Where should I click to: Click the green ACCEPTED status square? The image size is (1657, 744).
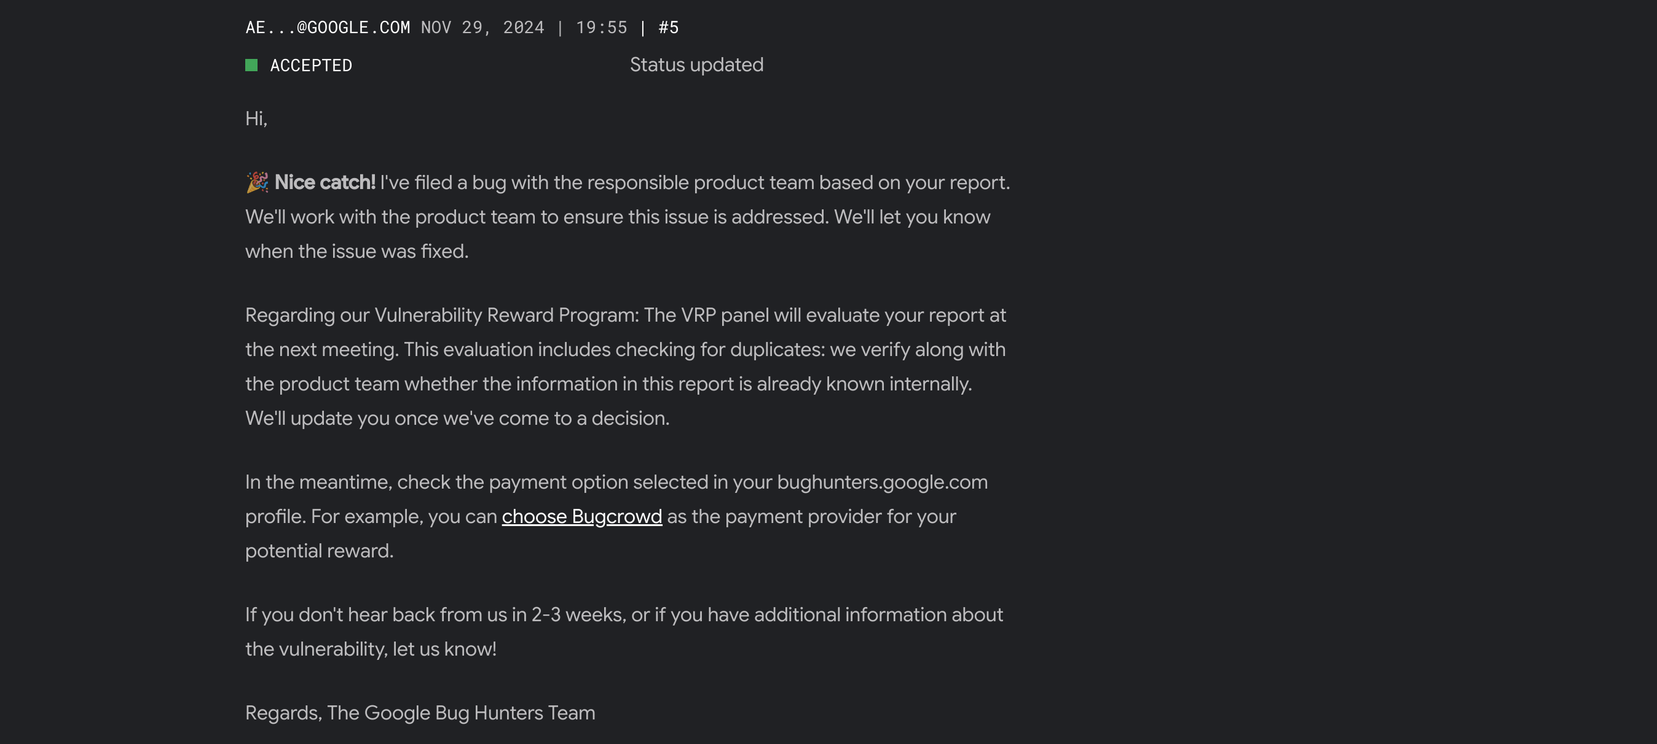(x=251, y=65)
